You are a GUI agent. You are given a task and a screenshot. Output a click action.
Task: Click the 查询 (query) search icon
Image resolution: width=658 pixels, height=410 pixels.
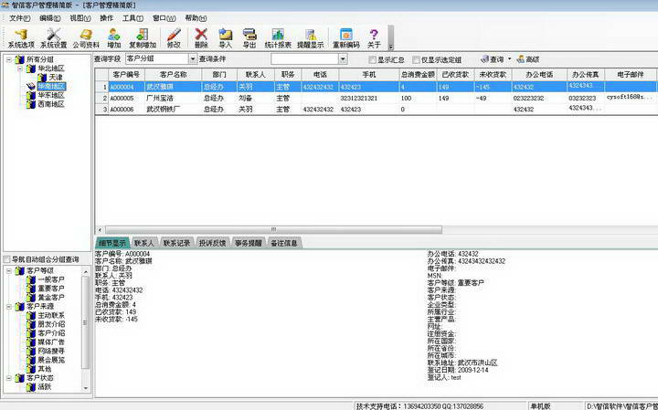[x=493, y=59]
